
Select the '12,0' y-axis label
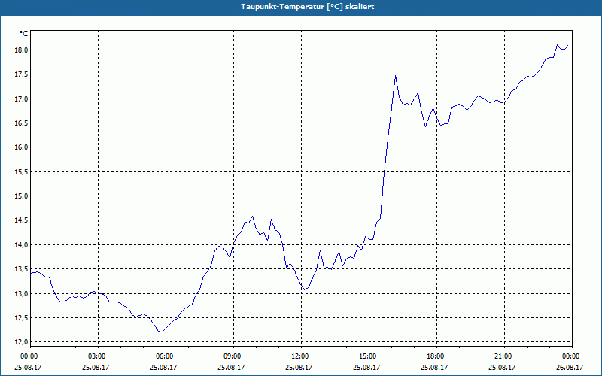[22, 342]
